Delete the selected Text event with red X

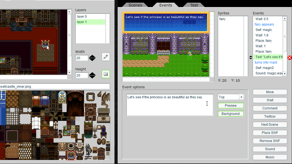290,58
